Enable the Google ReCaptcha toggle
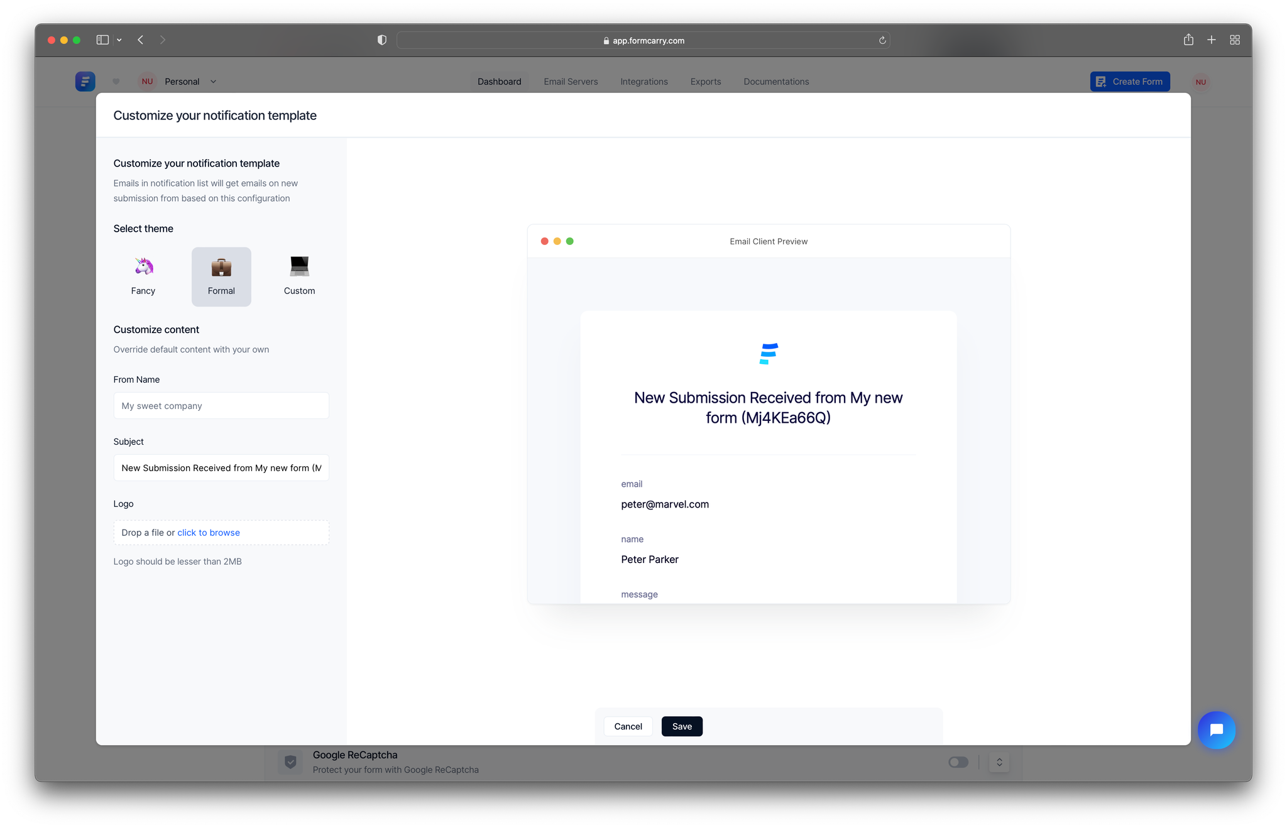1287x828 pixels. (958, 762)
